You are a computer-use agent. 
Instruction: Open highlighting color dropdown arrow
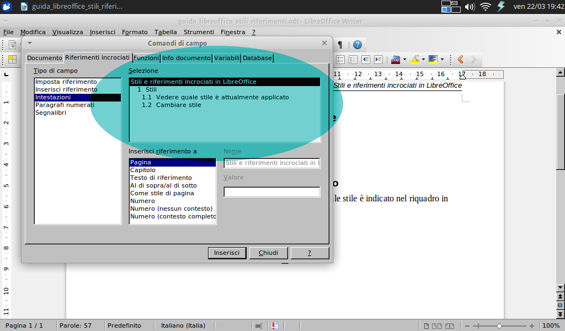point(423,60)
